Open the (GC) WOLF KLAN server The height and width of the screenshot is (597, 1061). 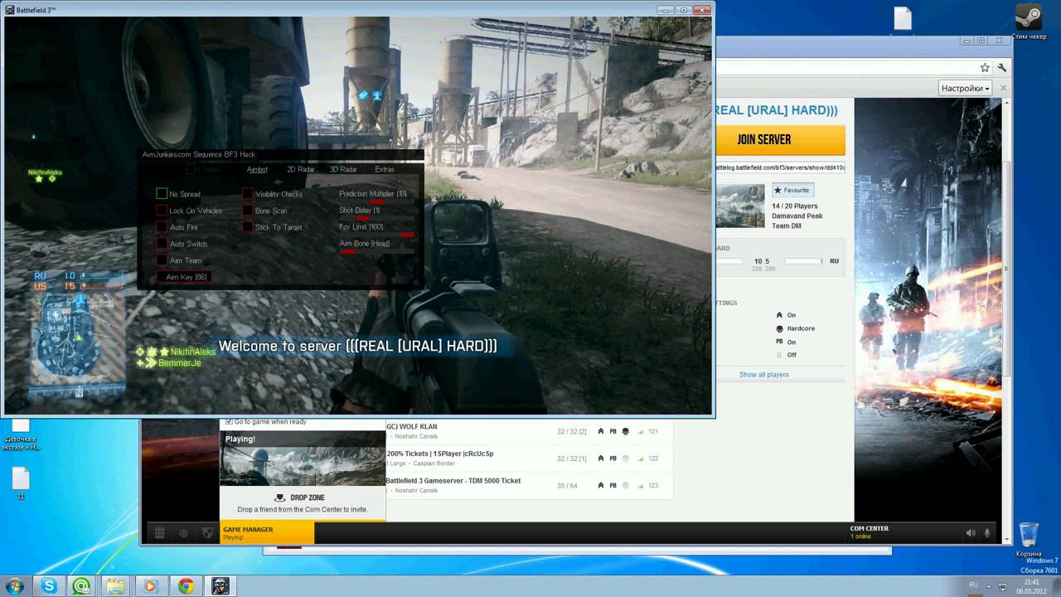tap(411, 427)
